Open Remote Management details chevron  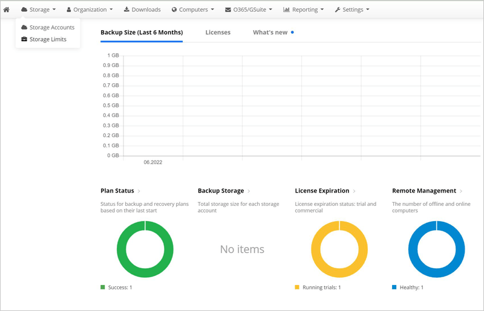pos(461,191)
